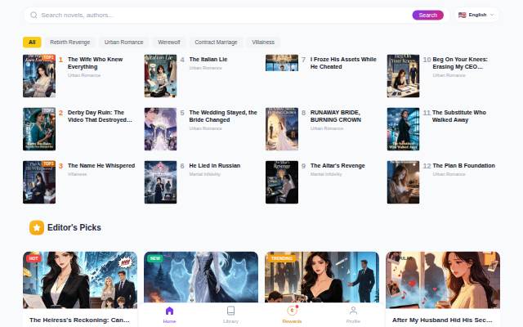The width and height of the screenshot is (523, 327).
Task: Click the purple Search button
Action: pyautogui.click(x=428, y=15)
